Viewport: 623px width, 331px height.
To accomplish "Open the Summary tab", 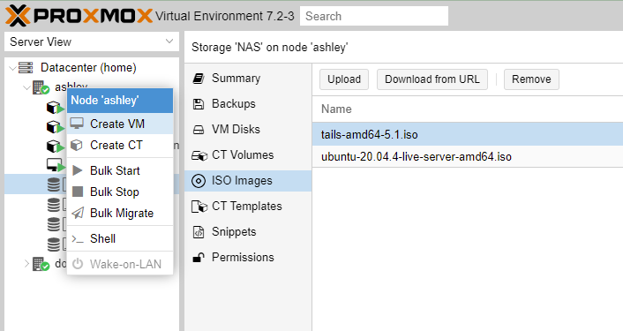I will coord(248,79).
